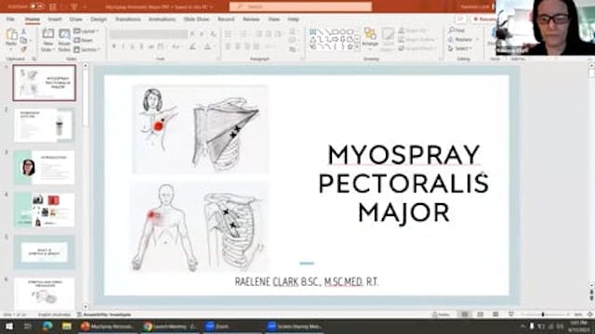Open the View ribbon tab

click(273, 19)
